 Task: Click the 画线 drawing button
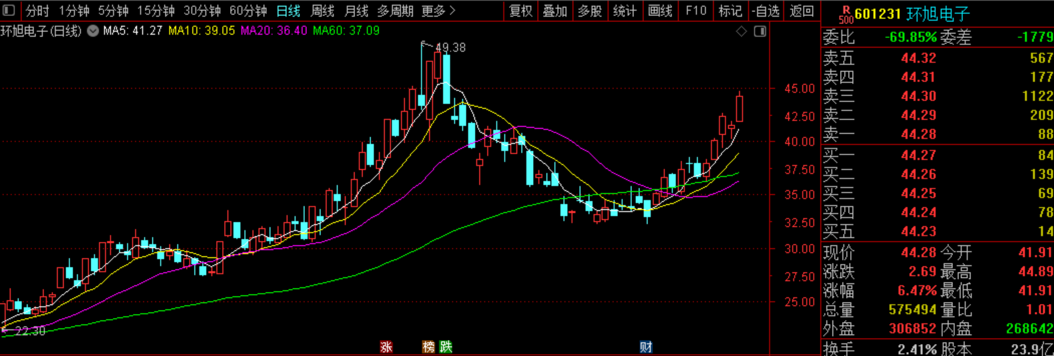pos(660,11)
